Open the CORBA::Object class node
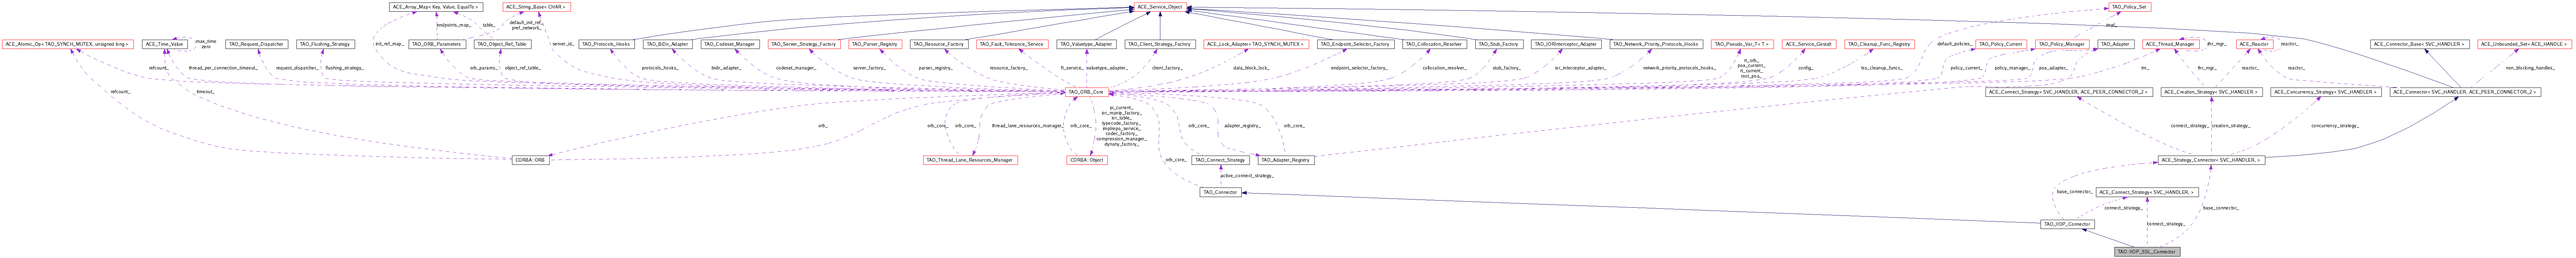The width and height of the screenshot is (2576, 258). 1086,160
